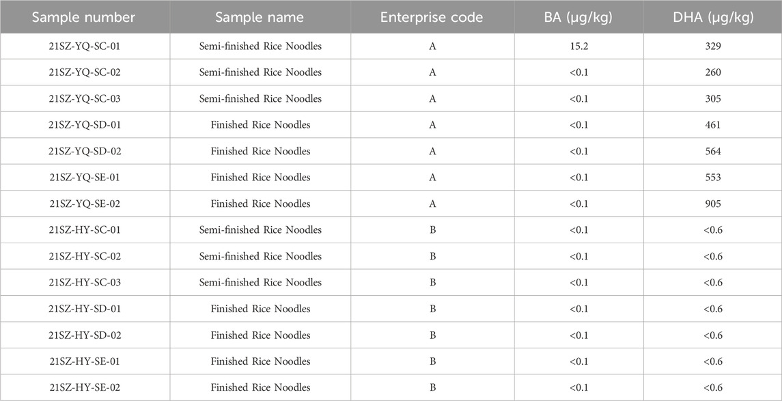The width and height of the screenshot is (782, 401).
Task: Select sample number 21SZ-YQ-SD-02
Action: (84, 151)
